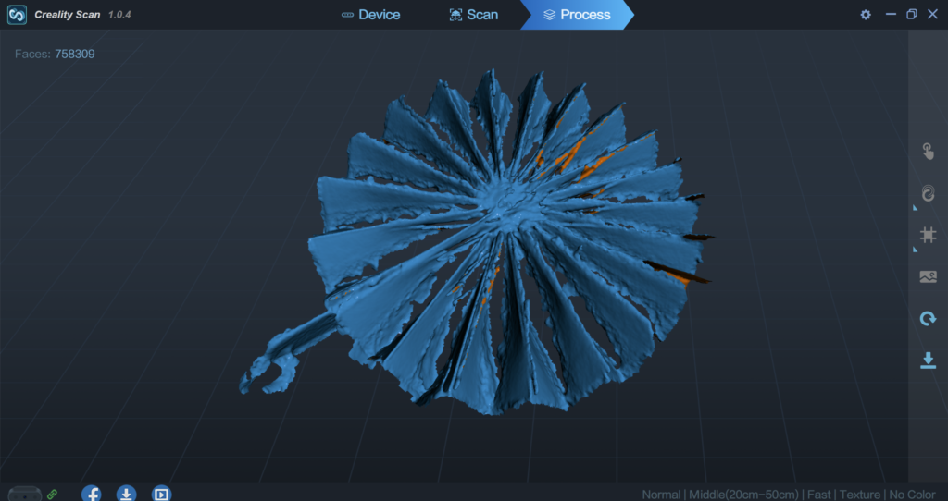Click the grid mesh tool icon
This screenshot has height=501, width=948.
928,235
